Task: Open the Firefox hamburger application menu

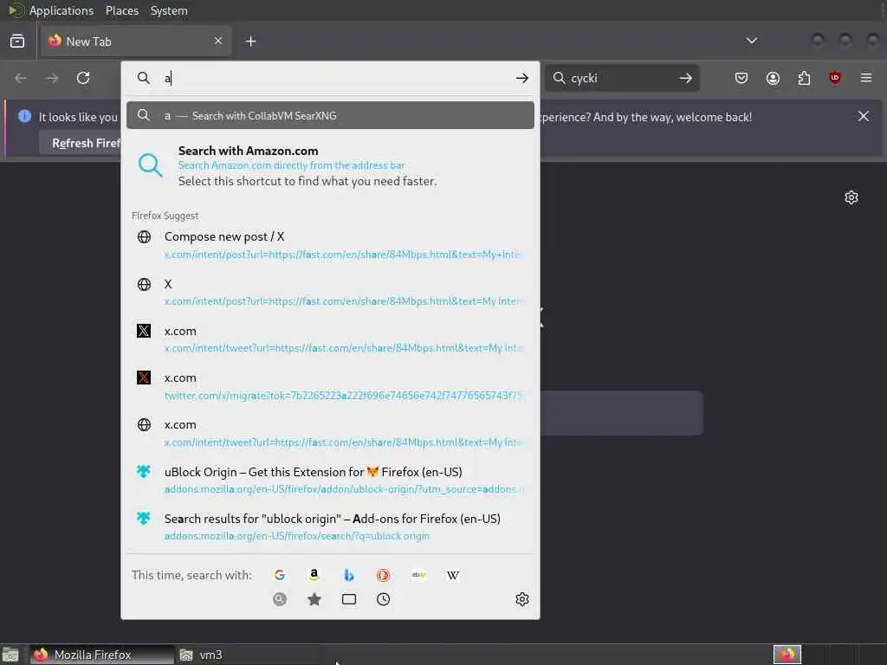Action: click(x=866, y=77)
